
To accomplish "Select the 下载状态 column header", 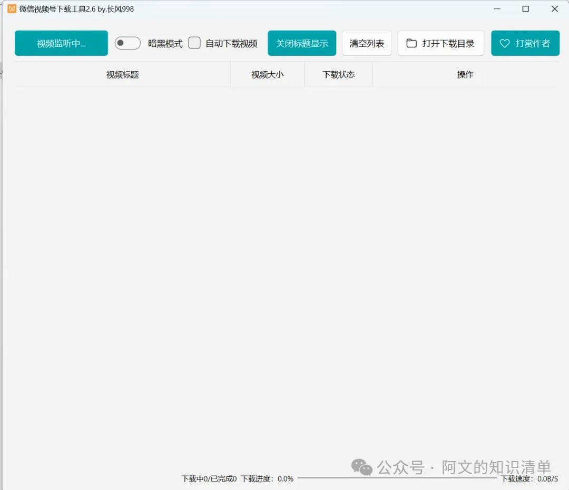I will [339, 74].
